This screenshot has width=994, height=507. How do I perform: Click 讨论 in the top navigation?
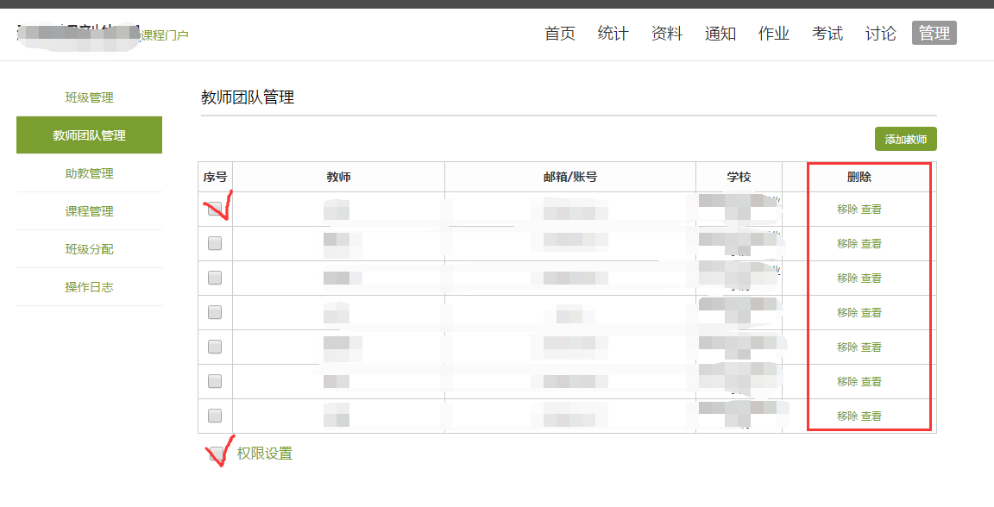881,34
